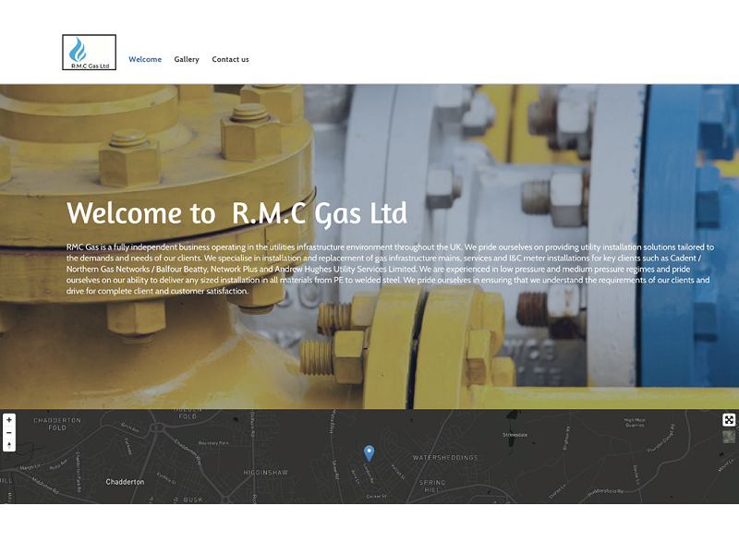Click the Welcome to R.M.C Gas Ltd heading
The height and width of the screenshot is (554, 739).
coord(236,213)
